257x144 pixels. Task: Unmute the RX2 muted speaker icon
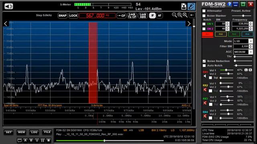[205, 90]
